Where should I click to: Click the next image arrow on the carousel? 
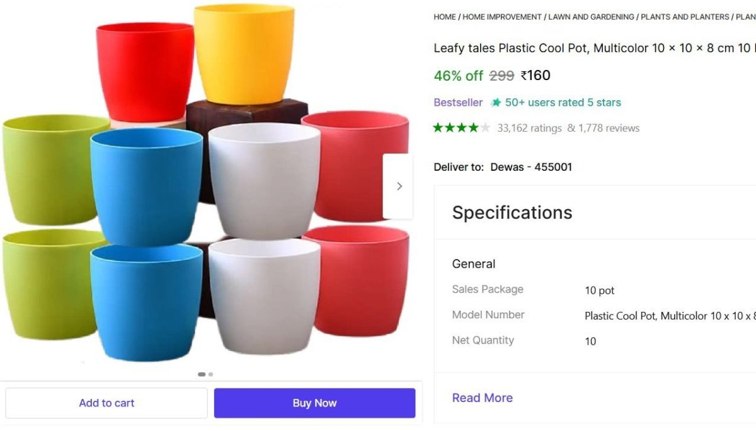[399, 185]
